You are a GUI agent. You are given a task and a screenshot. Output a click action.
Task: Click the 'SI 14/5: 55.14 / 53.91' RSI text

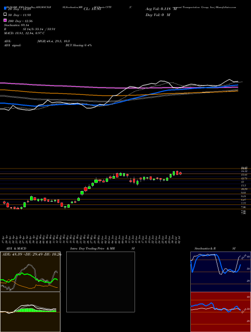click(x=39, y=29)
